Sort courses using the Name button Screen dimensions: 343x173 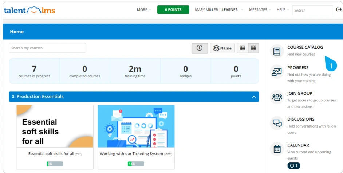pos(222,48)
